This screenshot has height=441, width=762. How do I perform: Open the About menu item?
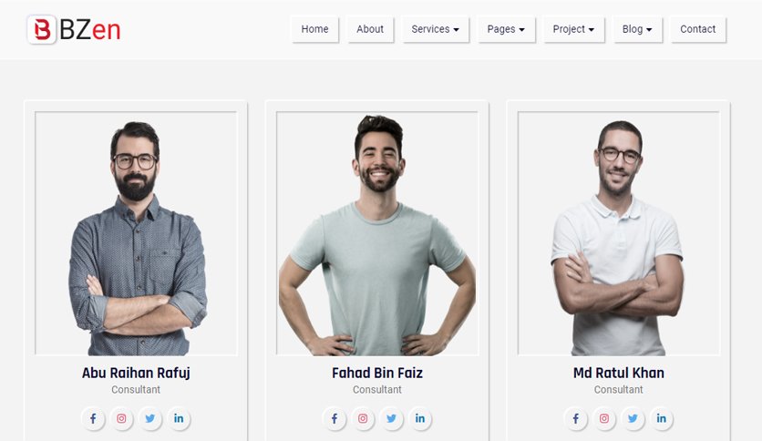370,29
